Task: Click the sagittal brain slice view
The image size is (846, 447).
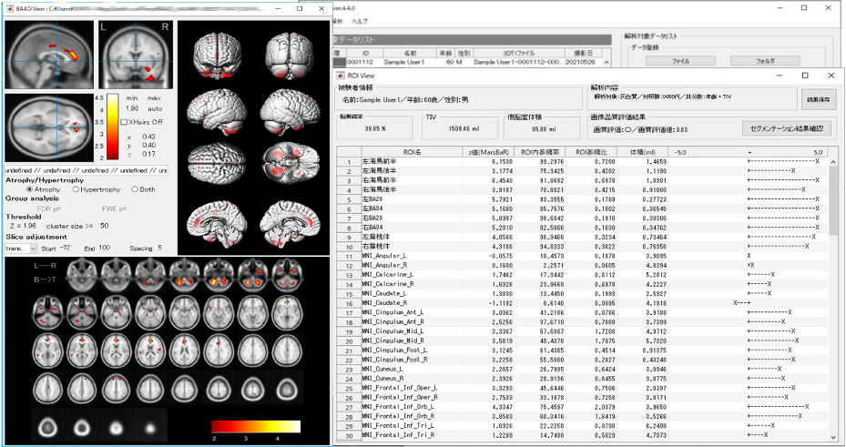Action: pos(49,53)
